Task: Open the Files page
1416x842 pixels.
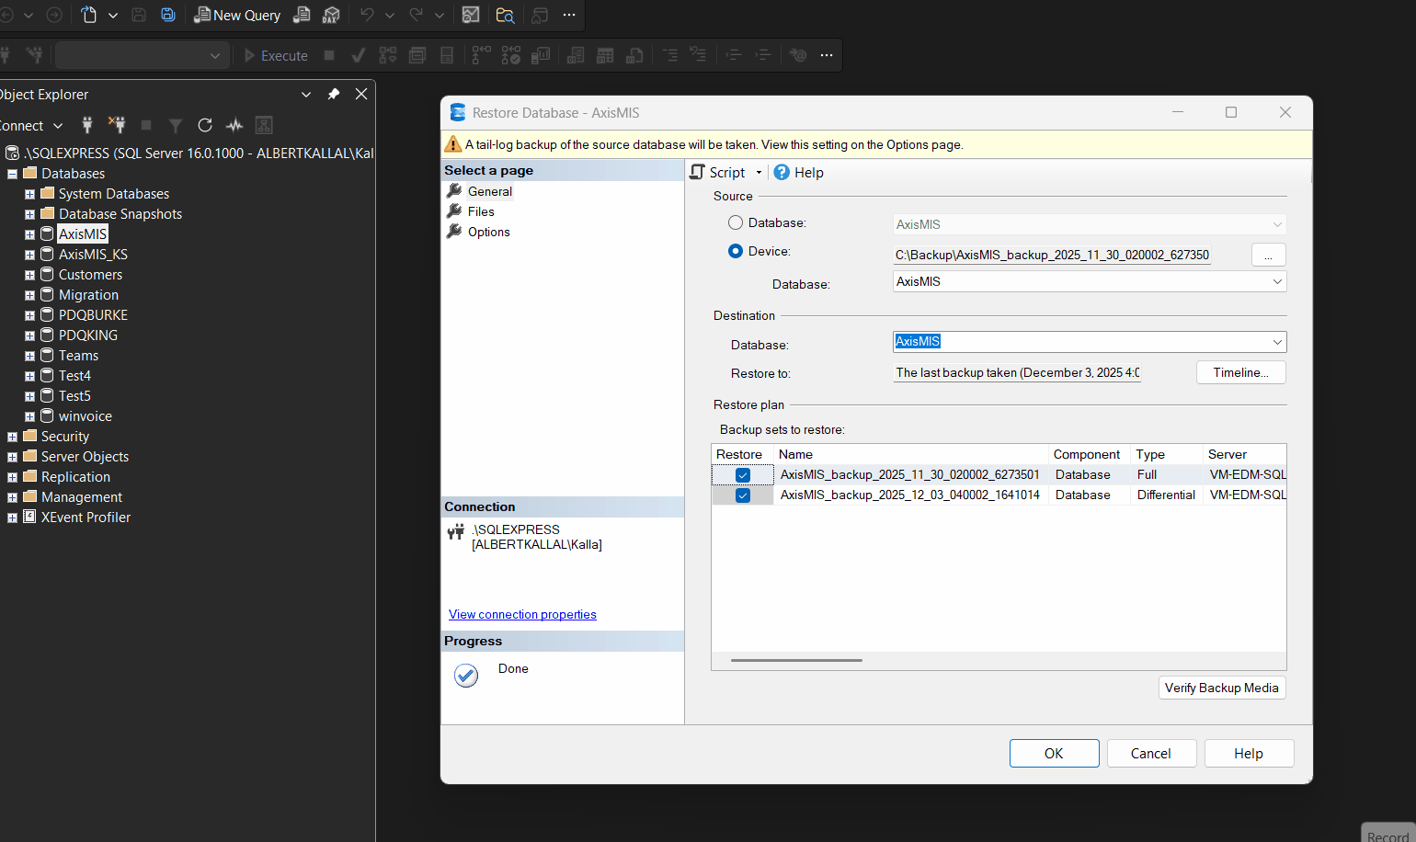Action: point(481,211)
